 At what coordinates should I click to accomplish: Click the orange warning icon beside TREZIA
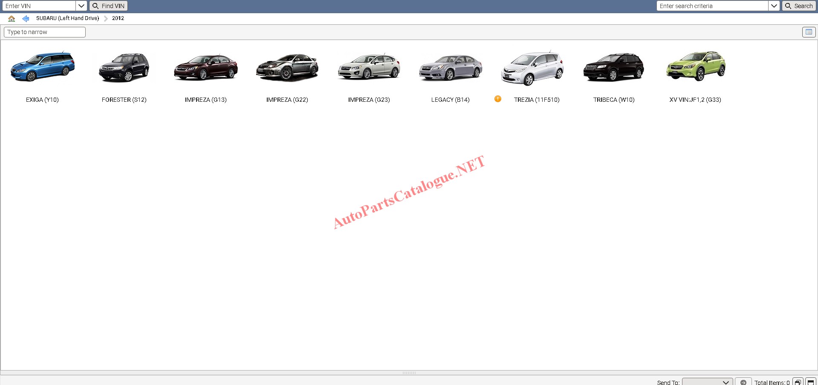pos(497,99)
